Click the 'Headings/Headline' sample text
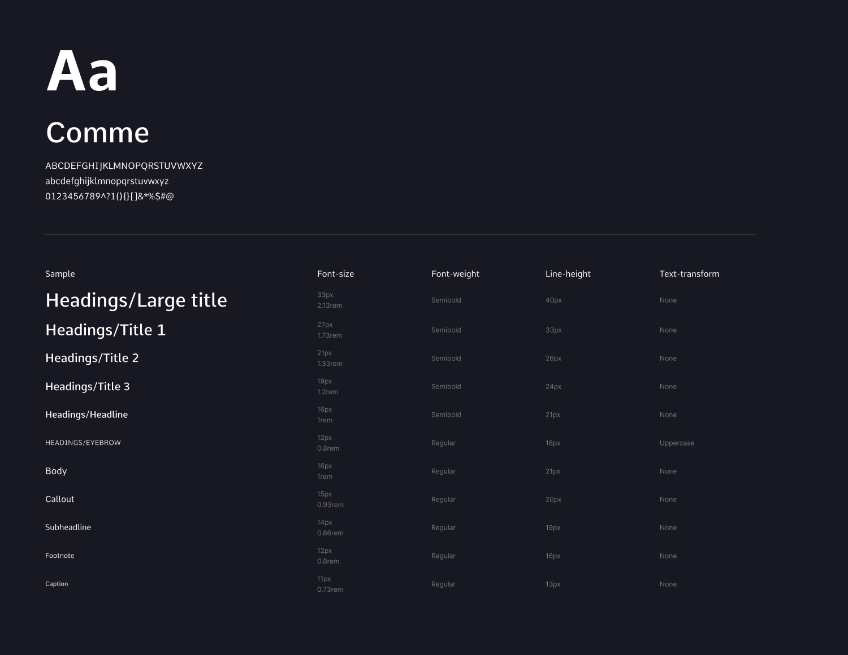The height and width of the screenshot is (655, 848). (x=86, y=414)
